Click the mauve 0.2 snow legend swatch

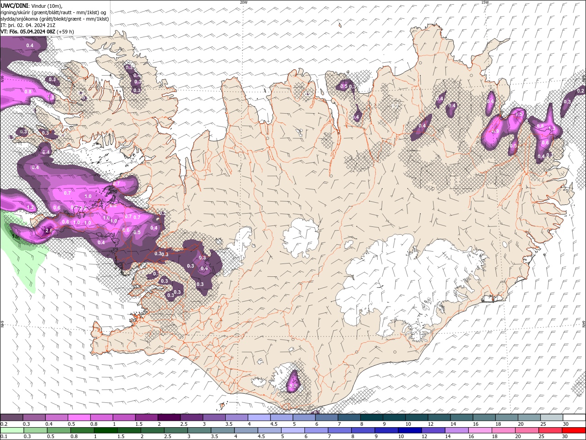(11, 417)
